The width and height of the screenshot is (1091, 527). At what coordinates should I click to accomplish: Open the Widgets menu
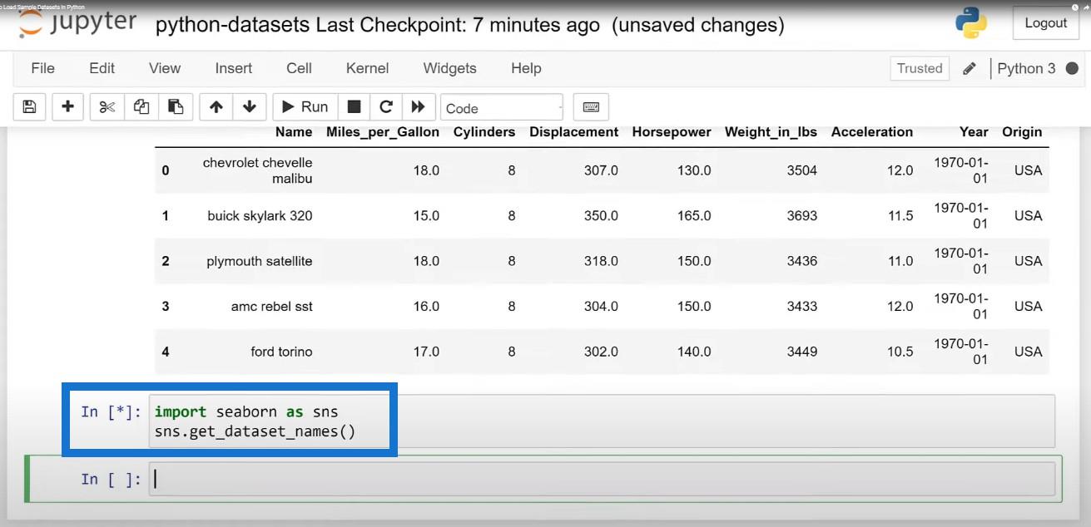[450, 68]
